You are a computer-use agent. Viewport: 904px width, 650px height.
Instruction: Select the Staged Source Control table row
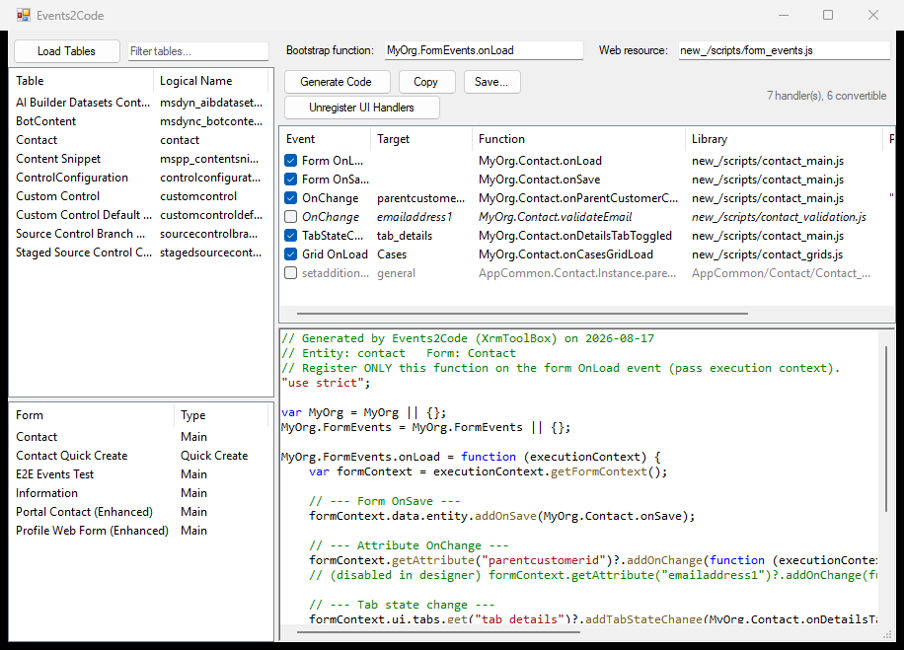[x=140, y=253]
